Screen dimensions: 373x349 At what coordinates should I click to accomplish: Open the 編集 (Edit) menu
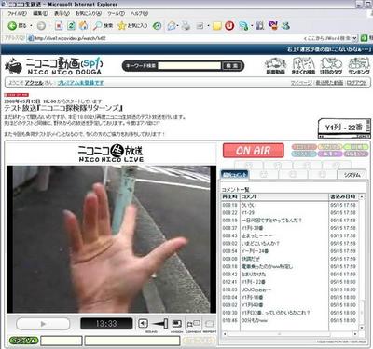(40, 14)
